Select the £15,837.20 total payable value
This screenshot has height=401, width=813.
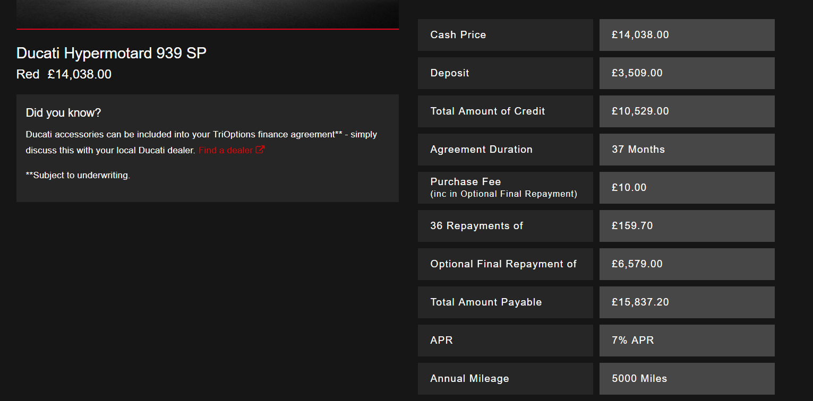tap(640, 302)
